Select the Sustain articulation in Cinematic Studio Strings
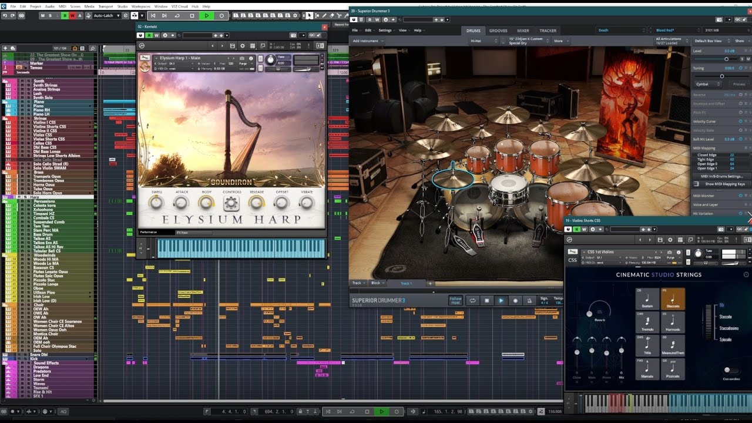 click(x=647, y=299)
